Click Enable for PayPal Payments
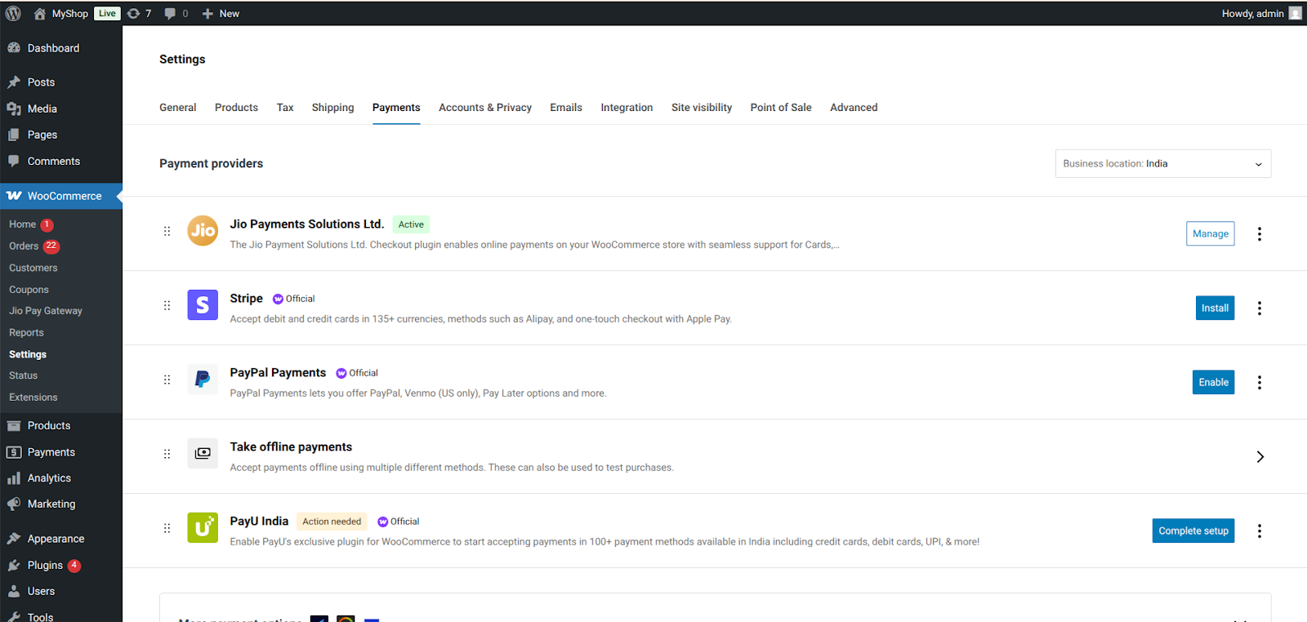The height and width of the screenshot is (622, 1307). (1213, 383)
